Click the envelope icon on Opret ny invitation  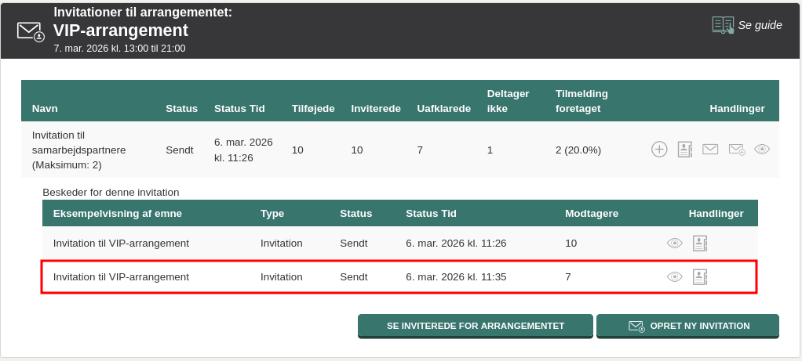pos(636,326)
